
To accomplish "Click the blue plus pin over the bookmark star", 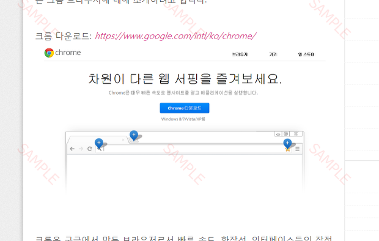I will pos(287,144).
